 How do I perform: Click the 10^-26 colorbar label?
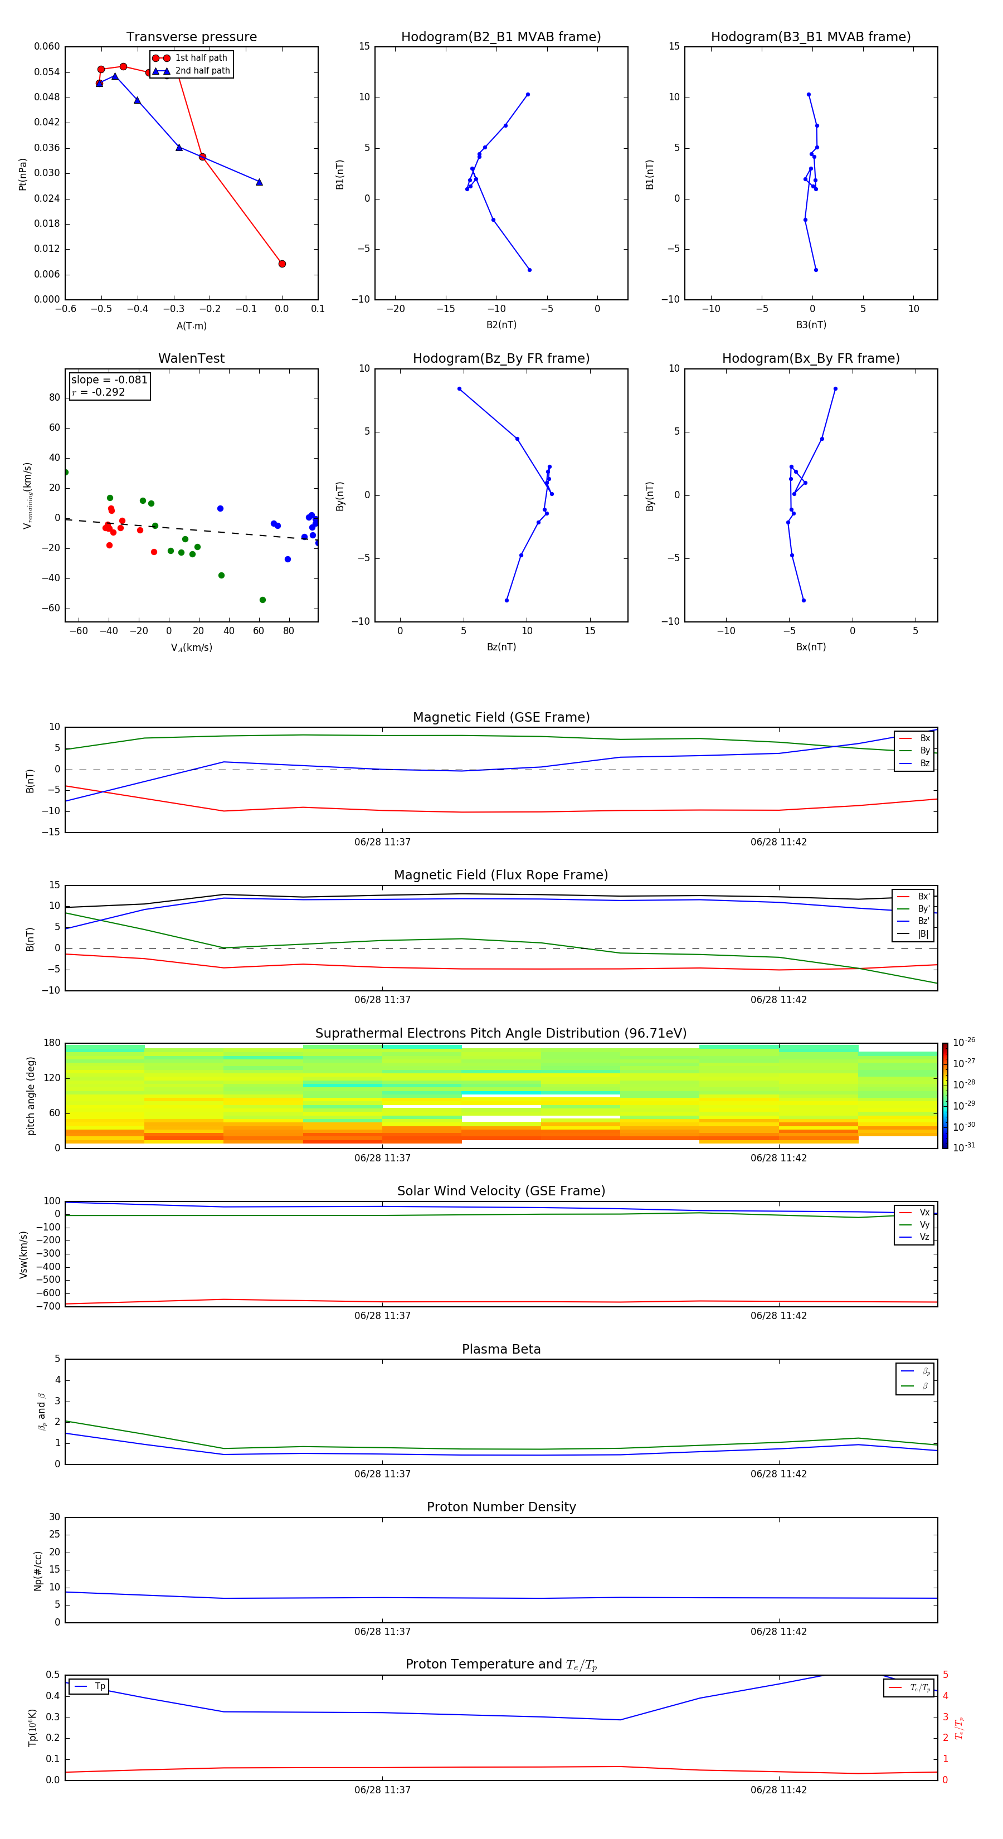[x=964, y=1042]
